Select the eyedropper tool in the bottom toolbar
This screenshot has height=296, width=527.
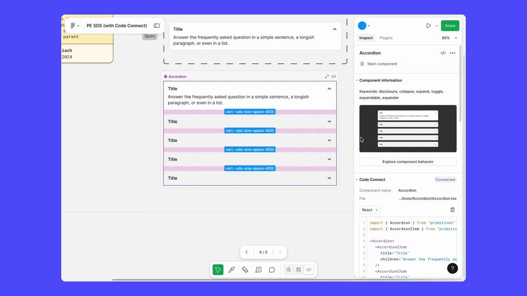point(231,269)
